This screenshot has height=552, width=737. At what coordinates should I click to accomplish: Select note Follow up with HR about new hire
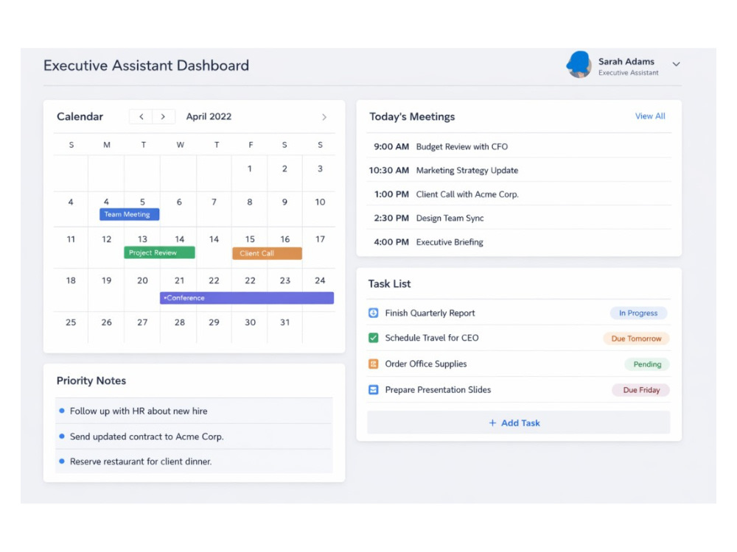(194, 411)
